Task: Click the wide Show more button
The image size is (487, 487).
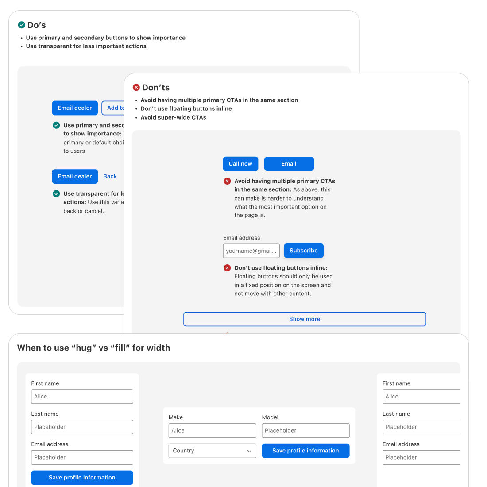Action: (x=305, y=319)
